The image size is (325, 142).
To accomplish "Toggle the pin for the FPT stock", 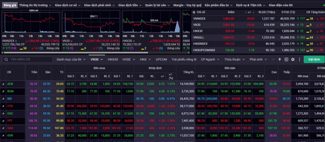I will [3, 121].
